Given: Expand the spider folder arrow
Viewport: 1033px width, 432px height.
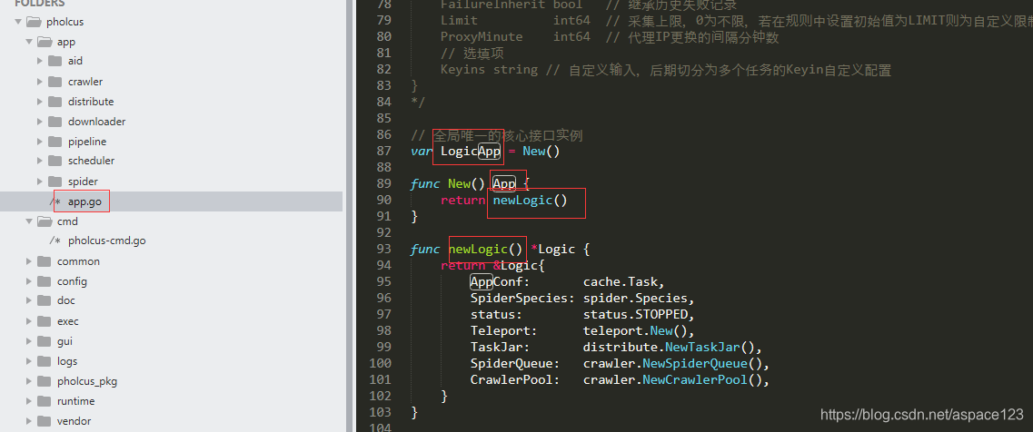Looking at the screenshot, I should point(40,182).
